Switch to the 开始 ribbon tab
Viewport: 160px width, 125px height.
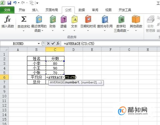tap(22, 10)
